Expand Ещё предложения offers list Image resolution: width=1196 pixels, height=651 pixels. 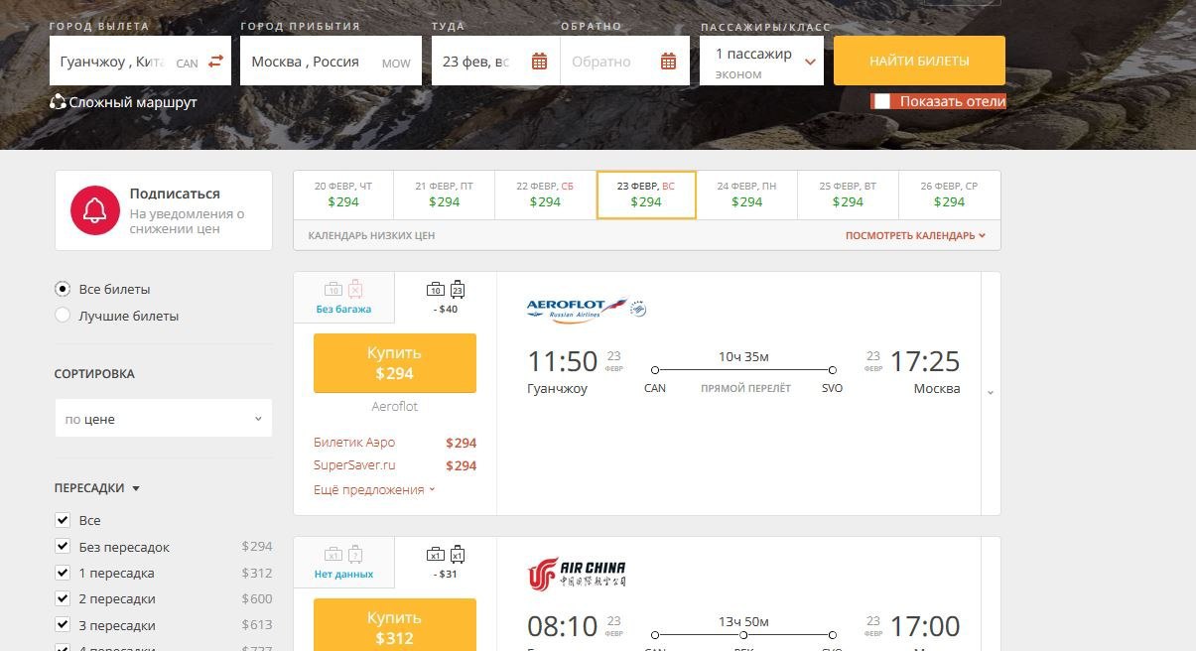point(374,489)
